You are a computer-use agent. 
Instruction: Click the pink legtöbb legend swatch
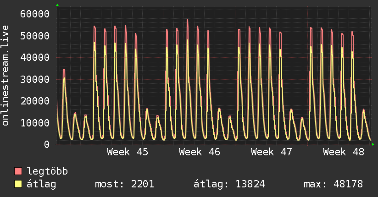point(18,171)
